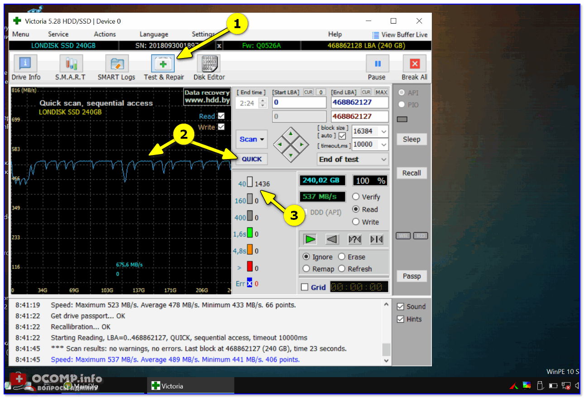The width and height of the screenshot is (584, 398).
Task: Pause the running scan
Action: pos(377,64)
